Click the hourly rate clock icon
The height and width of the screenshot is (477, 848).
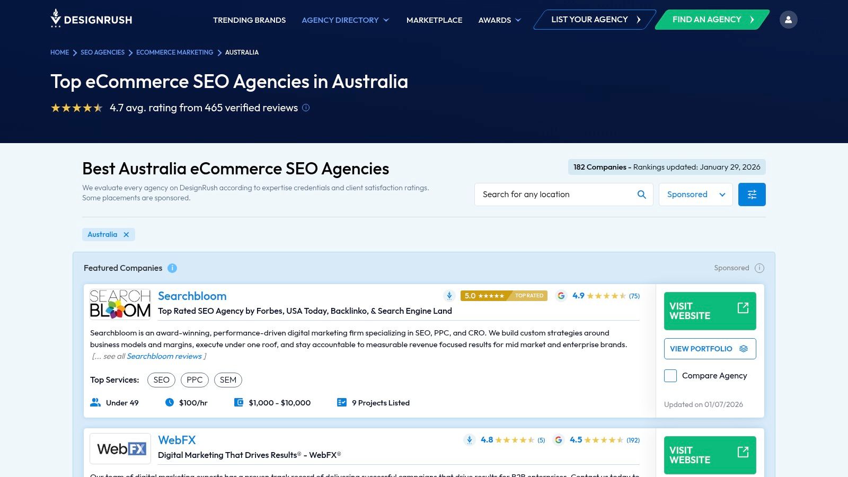coord(170,402)
